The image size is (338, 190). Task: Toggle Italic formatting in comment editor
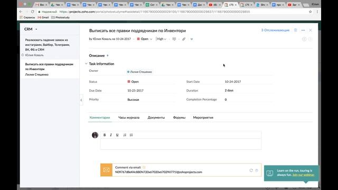point(111,135)
